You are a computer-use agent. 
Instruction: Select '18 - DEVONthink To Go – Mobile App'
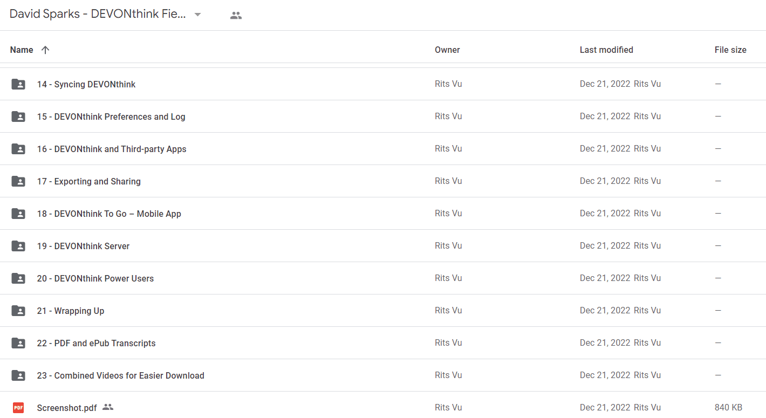point(109,214)
